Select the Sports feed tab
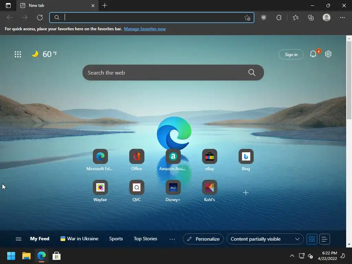 [x=116, y=239]
